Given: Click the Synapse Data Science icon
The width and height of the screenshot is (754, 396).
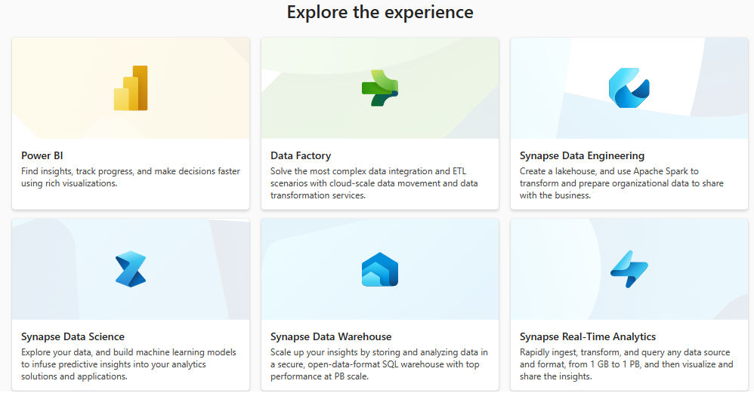Looking at the screenshot, I should coord(131,269).
